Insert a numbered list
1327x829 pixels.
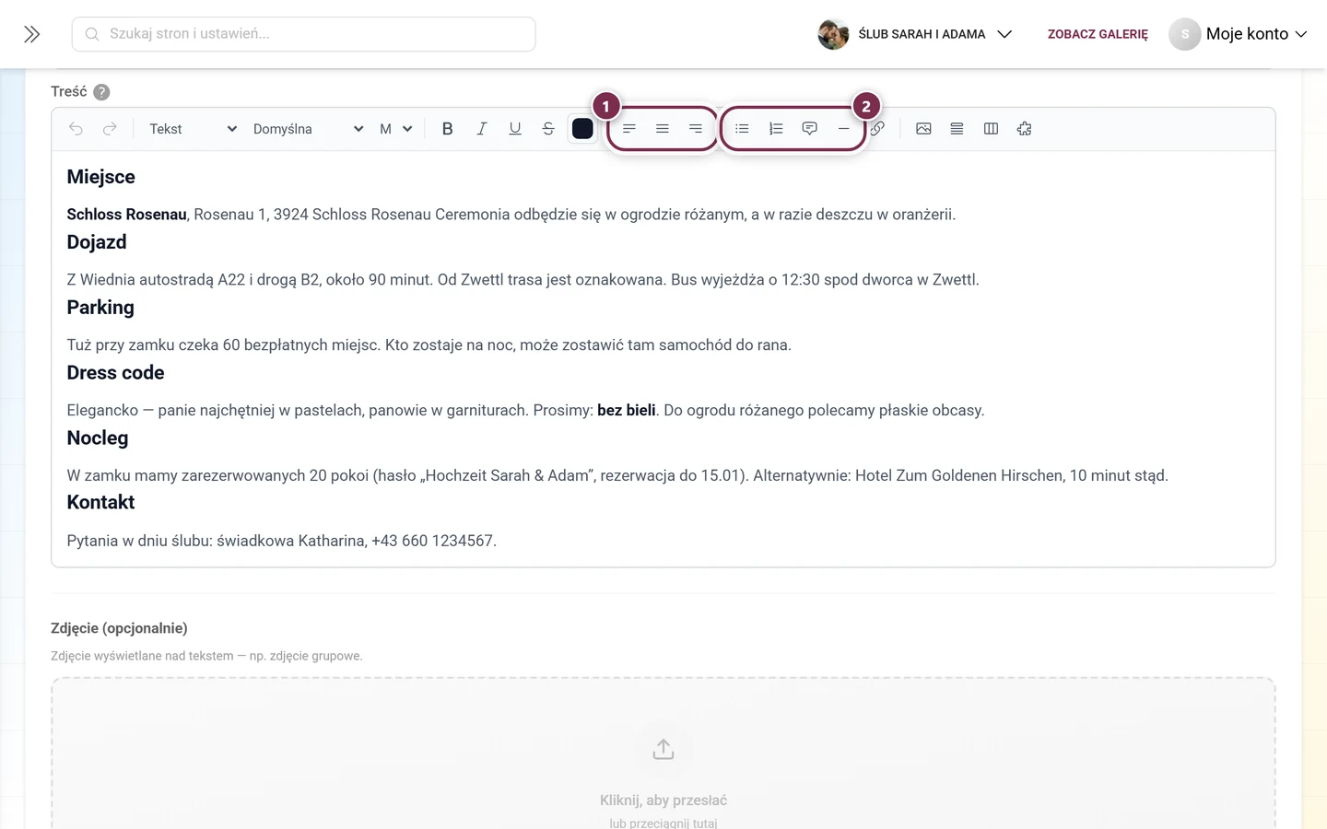point(776,129)
